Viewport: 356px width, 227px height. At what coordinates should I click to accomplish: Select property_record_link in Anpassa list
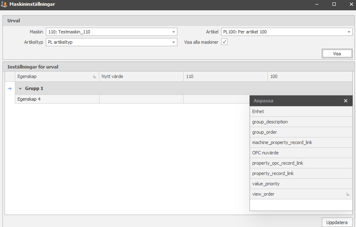(301, 173)
